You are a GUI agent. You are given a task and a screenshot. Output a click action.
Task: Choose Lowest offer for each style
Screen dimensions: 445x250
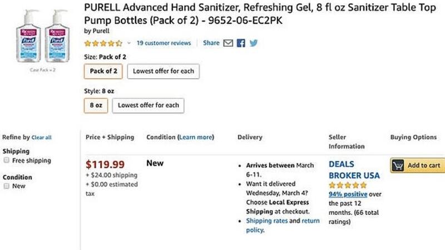(148, 105)
